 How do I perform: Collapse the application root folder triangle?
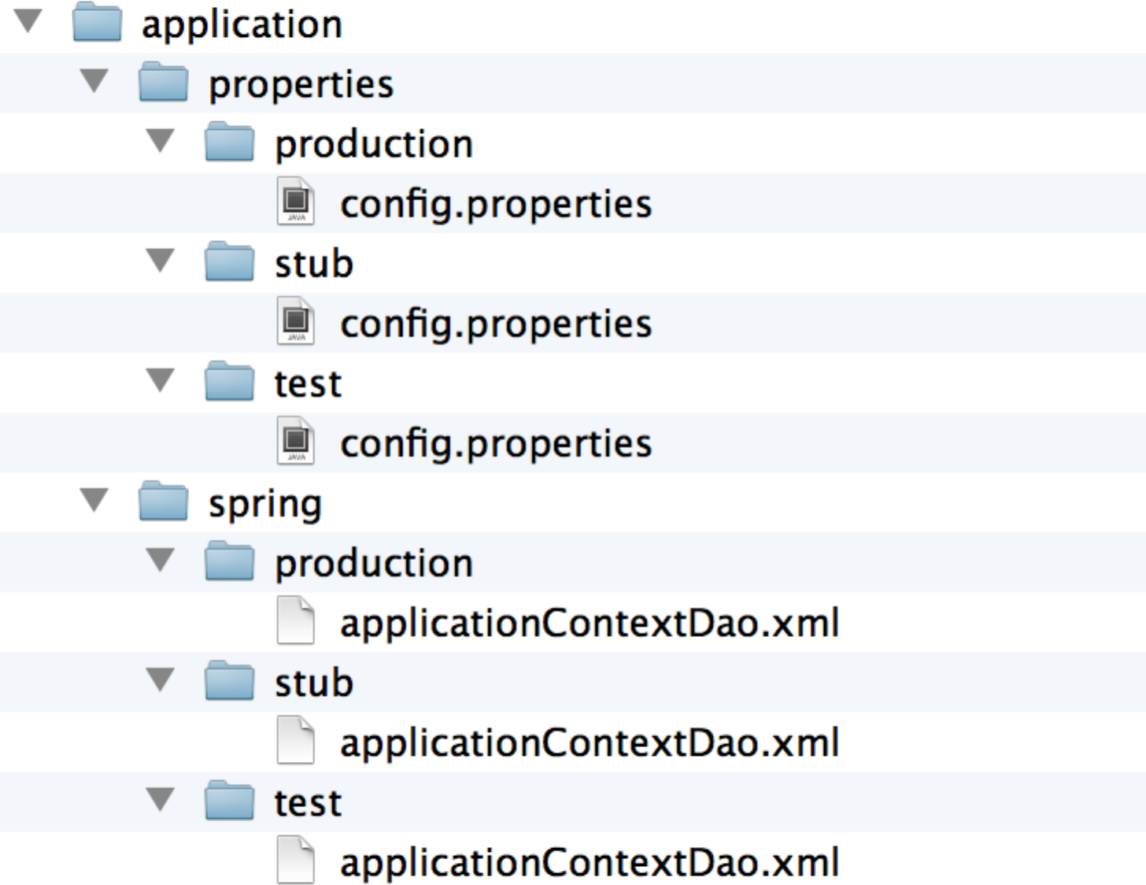point(28,21)
